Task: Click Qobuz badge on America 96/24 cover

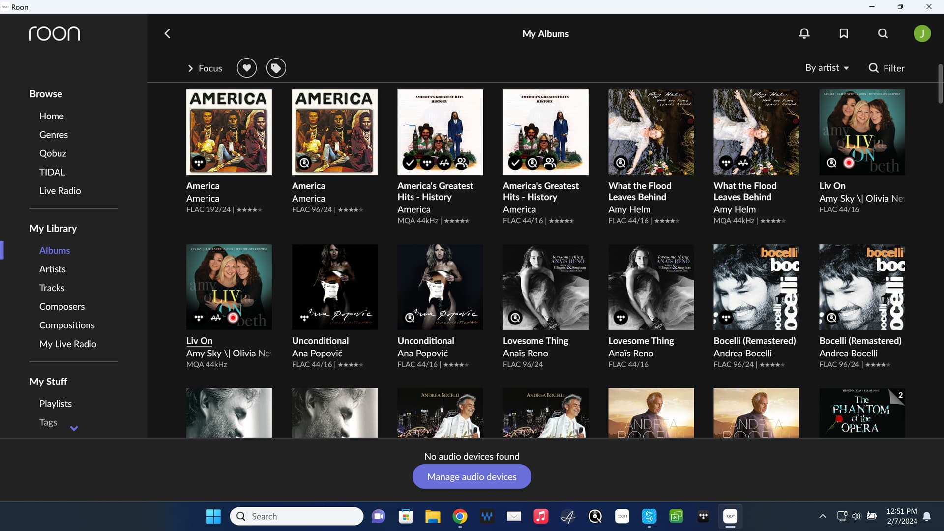Action: 304,162
